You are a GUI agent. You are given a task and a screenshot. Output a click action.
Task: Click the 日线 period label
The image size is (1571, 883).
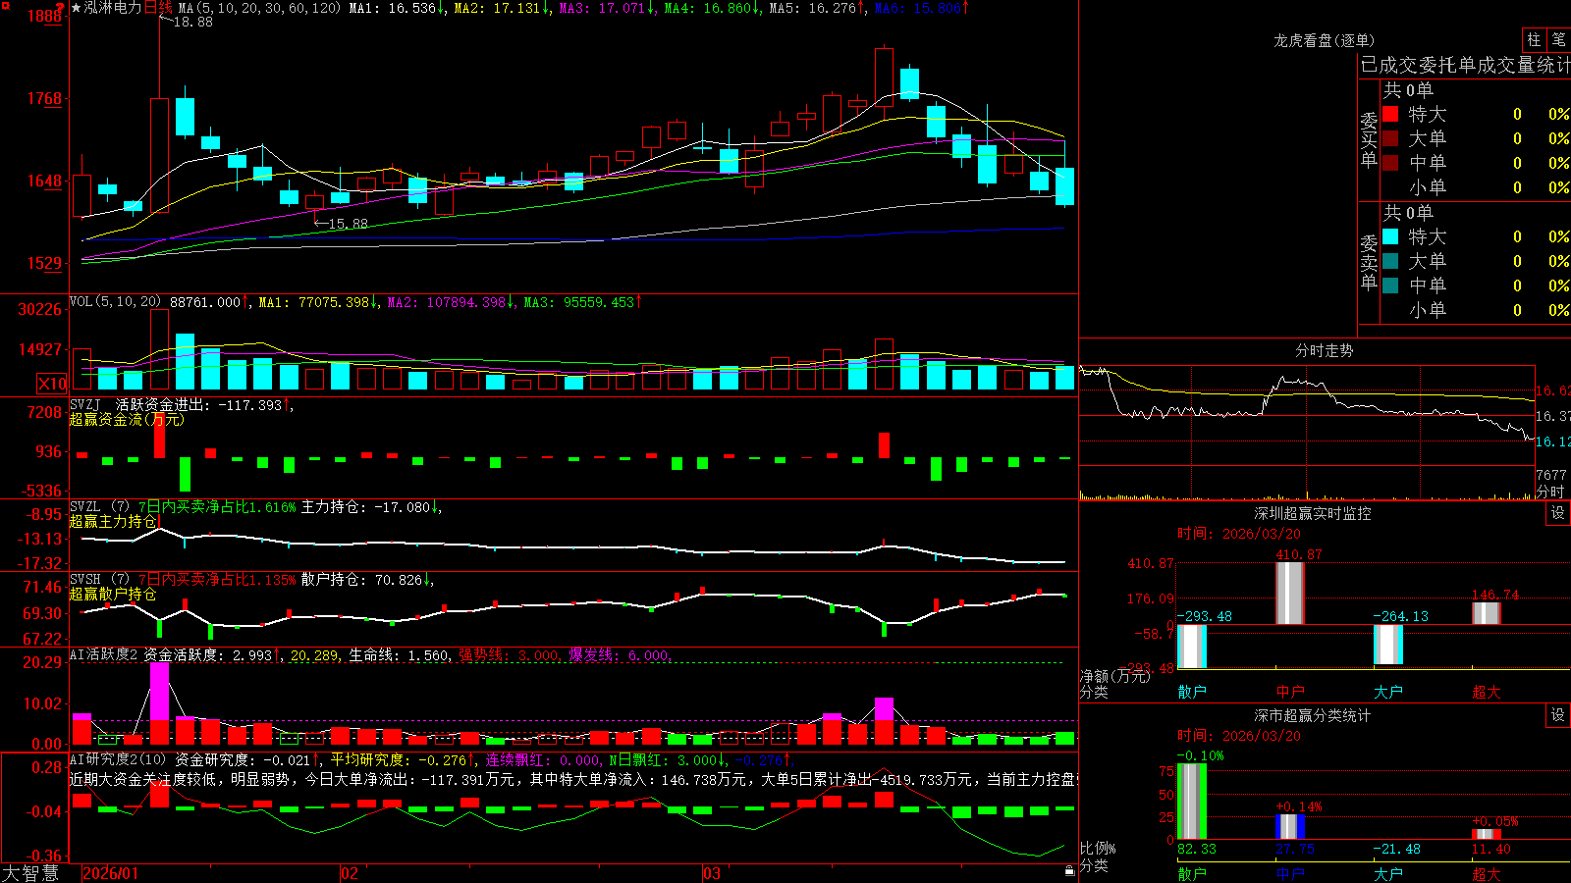tap(158, 8)
